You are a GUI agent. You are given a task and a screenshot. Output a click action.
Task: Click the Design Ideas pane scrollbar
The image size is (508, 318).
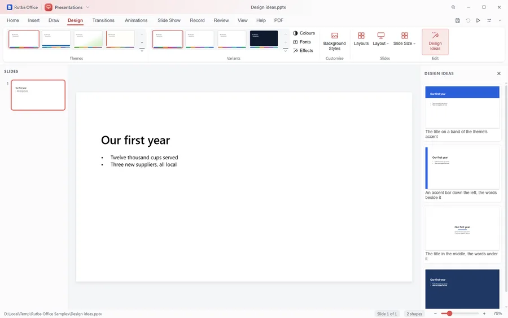tap(506, 188)
